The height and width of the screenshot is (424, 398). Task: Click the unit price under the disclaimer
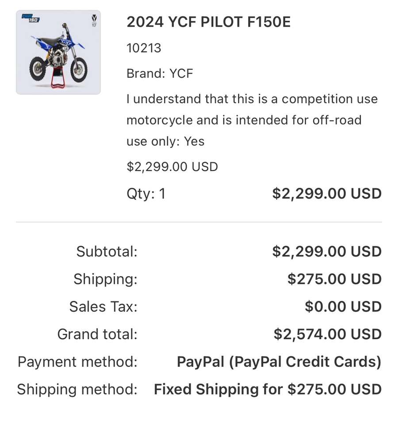(x=172, y=167)
